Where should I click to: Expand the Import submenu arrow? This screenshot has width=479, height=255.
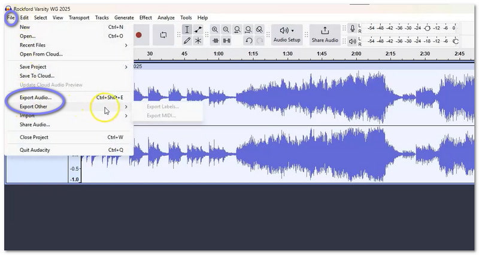coord(126,116)
